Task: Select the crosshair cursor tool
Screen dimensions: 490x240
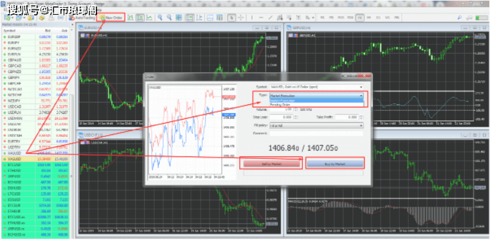Action: pos(240,17)
